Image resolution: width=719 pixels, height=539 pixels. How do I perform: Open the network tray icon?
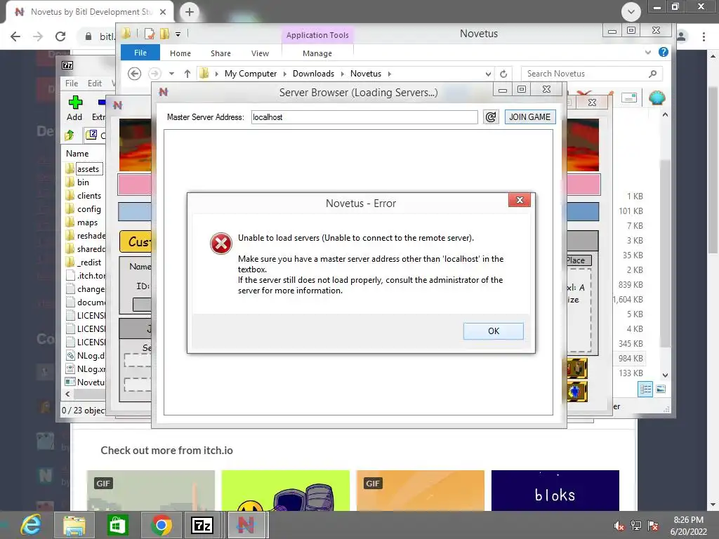point(636,526)
